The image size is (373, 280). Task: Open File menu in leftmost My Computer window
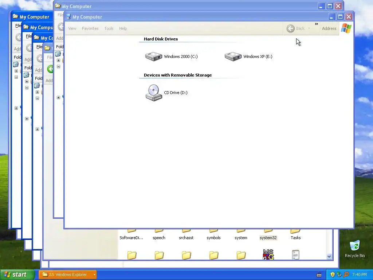point(18,26)
